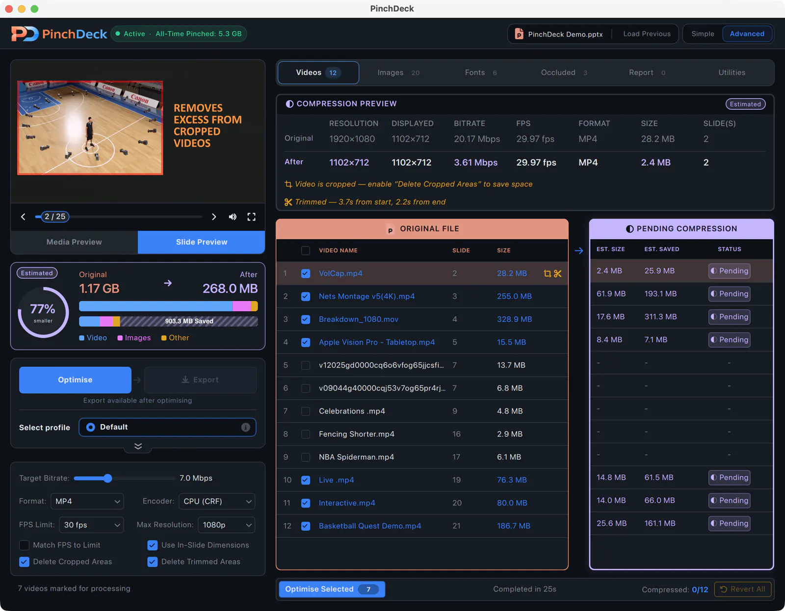Click the slide position scrubber track
Viewport: 785px width, 611px height.
pos(118,217)
